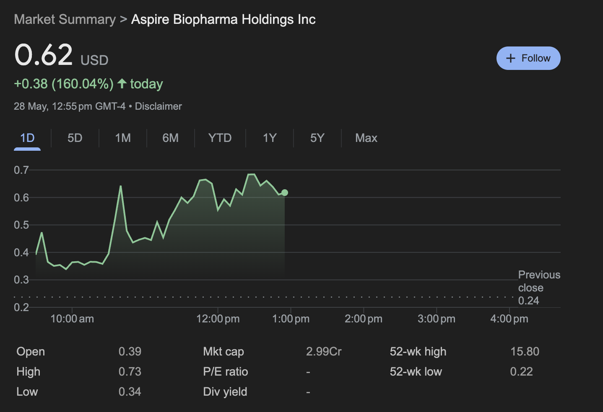Click the 28 May, 12:55 pm timestamp
Viewport: 603px width, 412px height.
pyautogui.click(x=70, y=106)
